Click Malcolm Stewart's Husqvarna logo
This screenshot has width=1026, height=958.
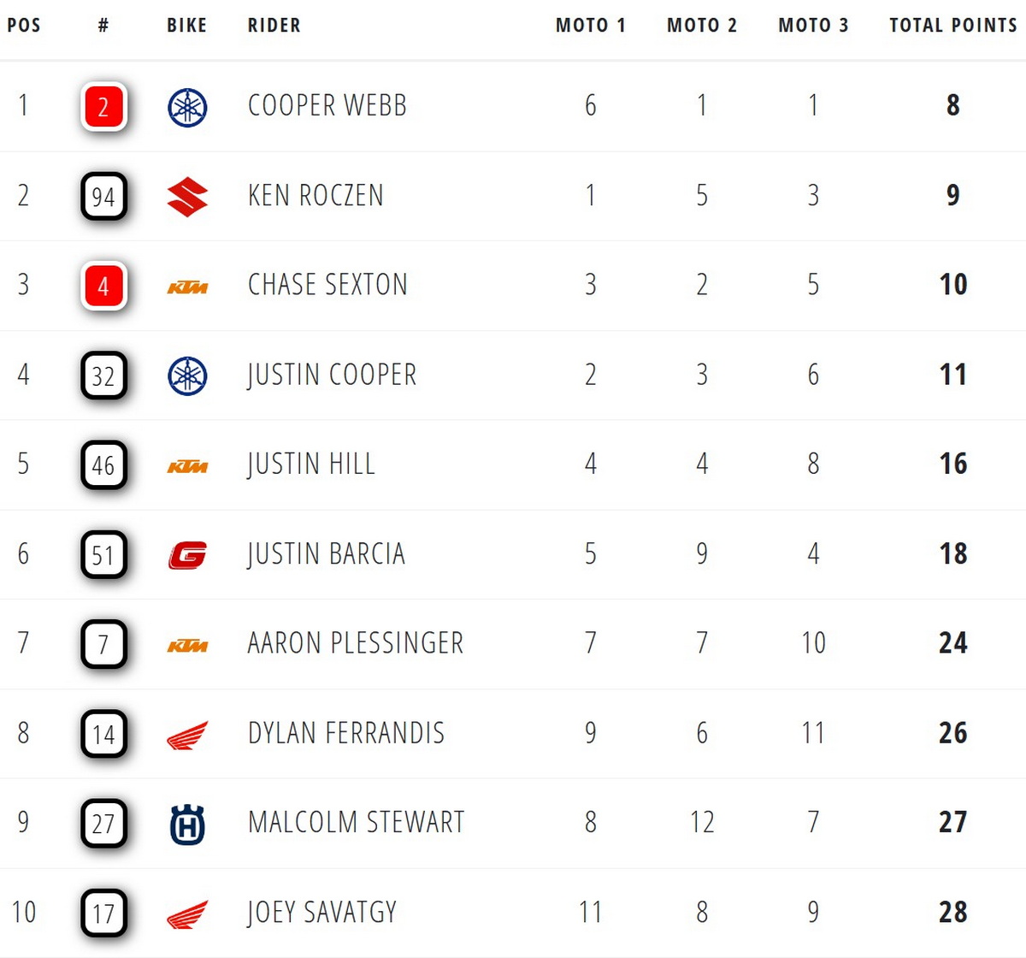pyautogui.click(x=187, y=824)
